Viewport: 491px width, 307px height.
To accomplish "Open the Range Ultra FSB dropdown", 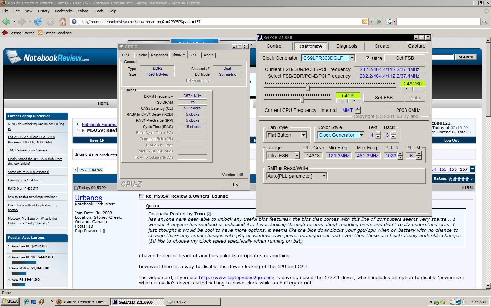I will click(297, 156).
